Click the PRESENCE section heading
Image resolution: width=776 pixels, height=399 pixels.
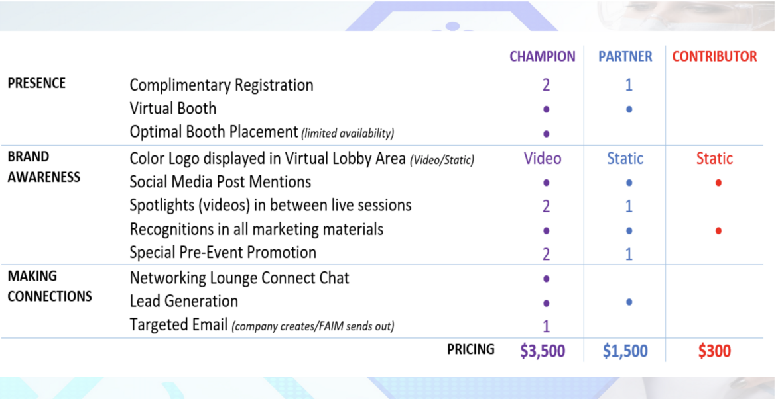click(x=36, y=83)
